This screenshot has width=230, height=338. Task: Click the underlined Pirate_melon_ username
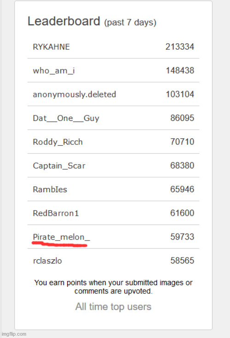62,237
